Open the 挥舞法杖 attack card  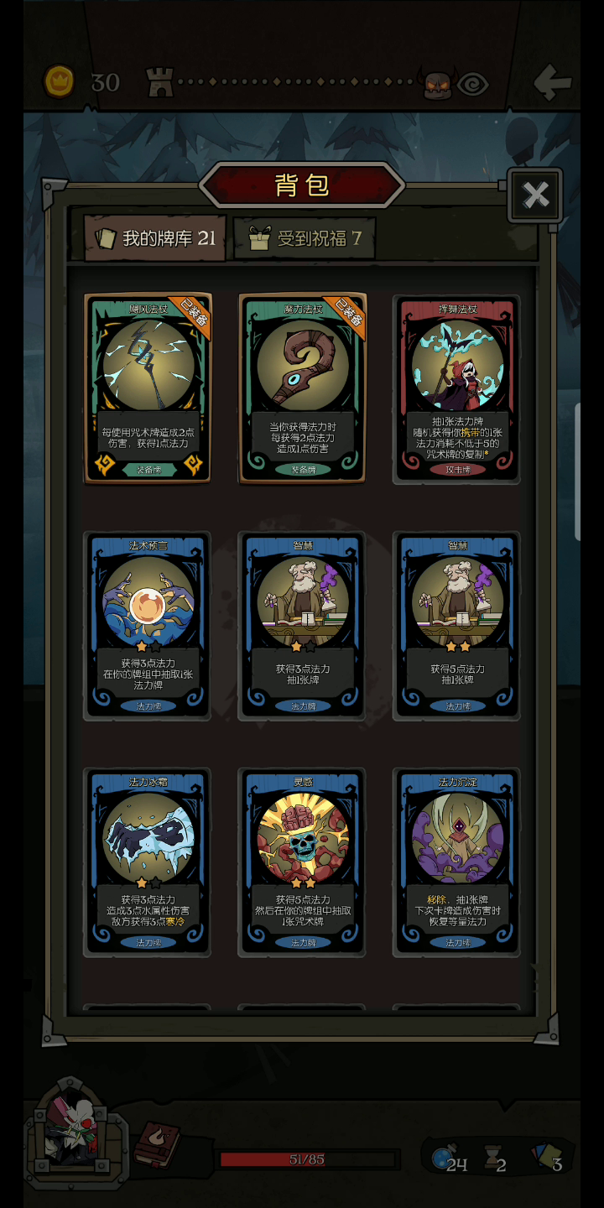coord(457,389)
